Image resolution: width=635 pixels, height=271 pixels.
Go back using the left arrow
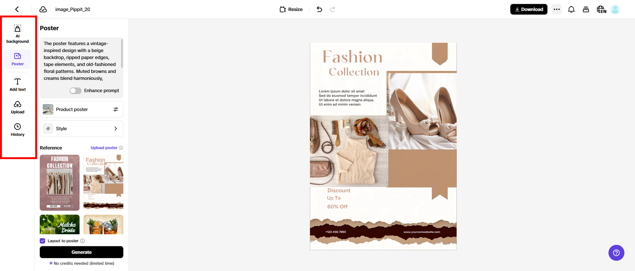coord(17,10)
